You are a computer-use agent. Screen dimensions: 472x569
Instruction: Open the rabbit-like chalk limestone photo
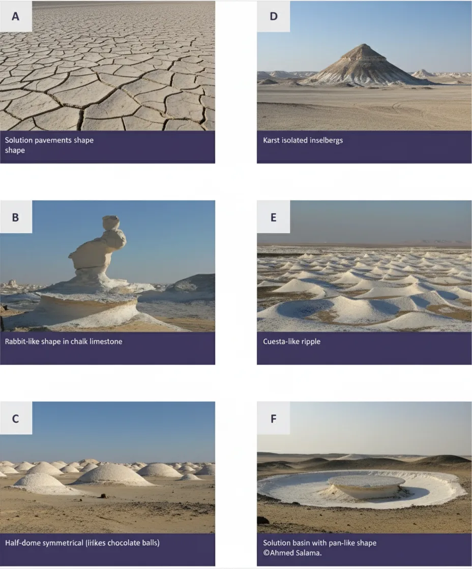107,266
